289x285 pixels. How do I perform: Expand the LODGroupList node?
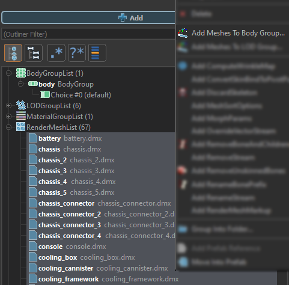pyautogui.click(x=8, y=106)
